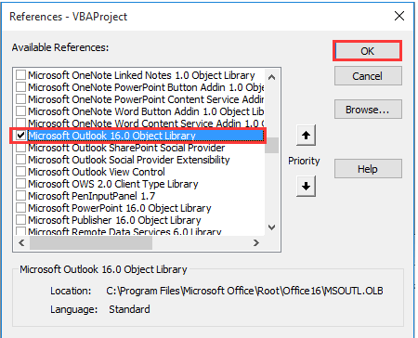Click the MSOUTL.OLB location path text
Screen dimensions: 418x338
coord(244,291)
